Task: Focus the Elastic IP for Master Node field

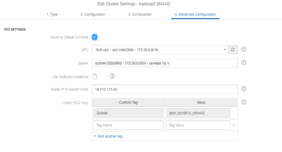Action: pos(165,89)
